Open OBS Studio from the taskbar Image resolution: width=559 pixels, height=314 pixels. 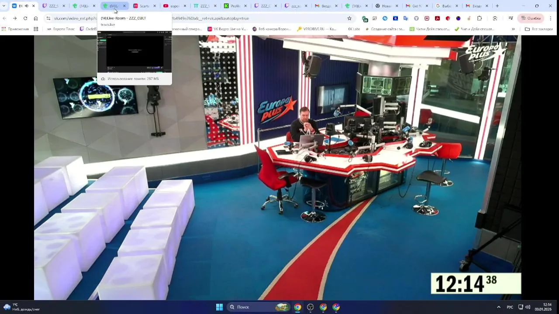pyautogui.click(x=310, y=307)
